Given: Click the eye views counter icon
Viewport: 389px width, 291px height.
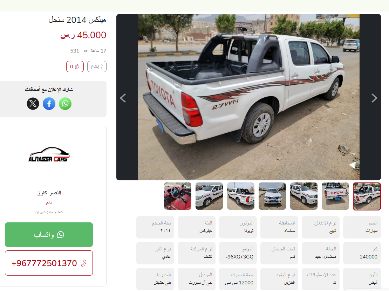Looking at the screenshot, I should click(x=86, y=51).
